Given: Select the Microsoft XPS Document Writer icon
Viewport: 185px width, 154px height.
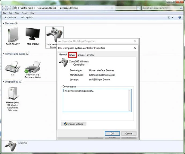Looking at the screenshot, I should tap(33, 67).
